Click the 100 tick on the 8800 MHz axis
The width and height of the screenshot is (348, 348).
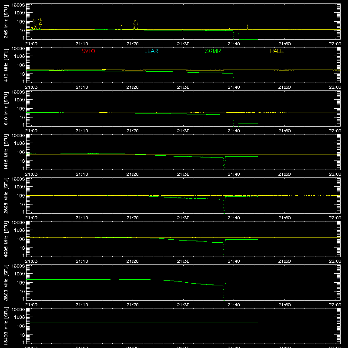coord(21,282)
